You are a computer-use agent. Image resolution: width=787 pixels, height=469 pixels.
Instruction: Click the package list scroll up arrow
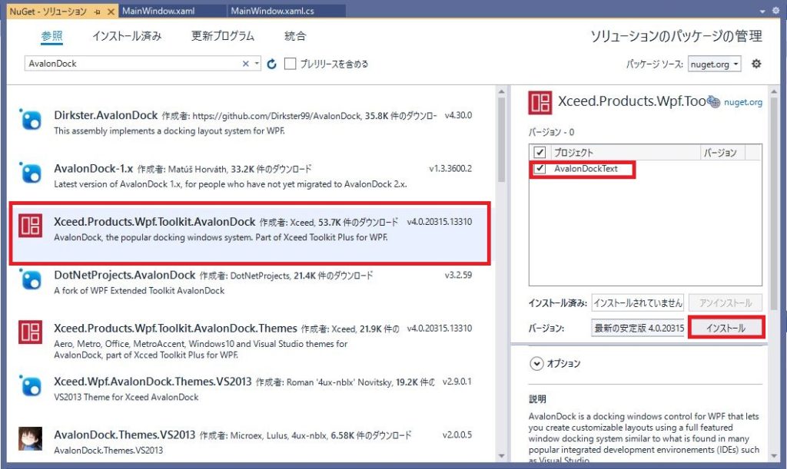tap(501, 91)
